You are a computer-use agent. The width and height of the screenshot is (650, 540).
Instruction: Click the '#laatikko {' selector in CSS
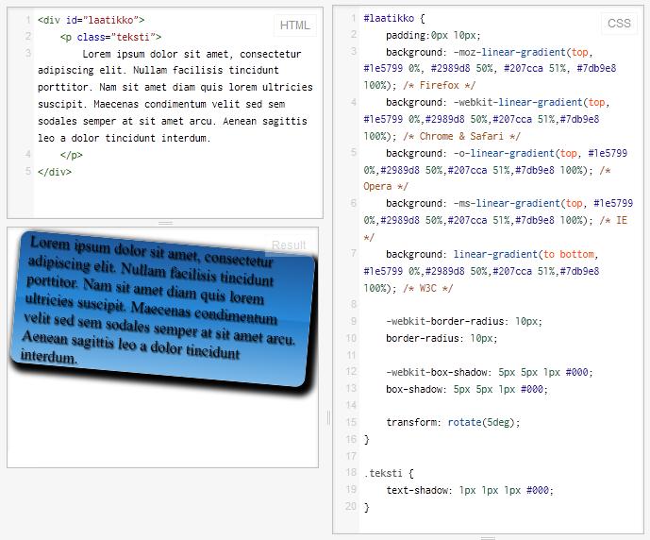pos(394,18)
